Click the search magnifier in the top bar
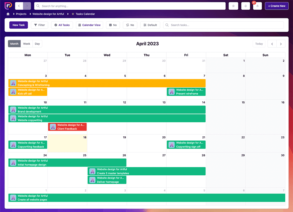Screen dimensions: 293x212 point(38,6)
